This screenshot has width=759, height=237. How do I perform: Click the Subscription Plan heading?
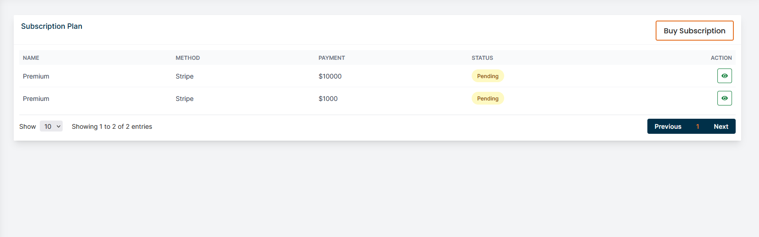(52, 26)
